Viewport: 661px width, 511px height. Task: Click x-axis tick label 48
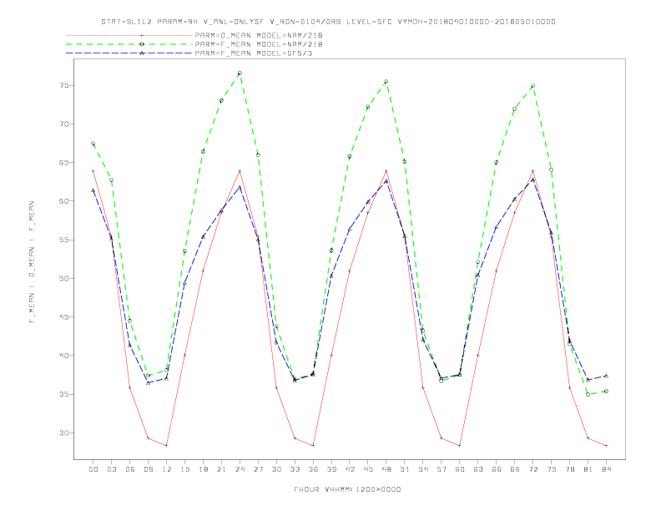[x=386, y=469]
